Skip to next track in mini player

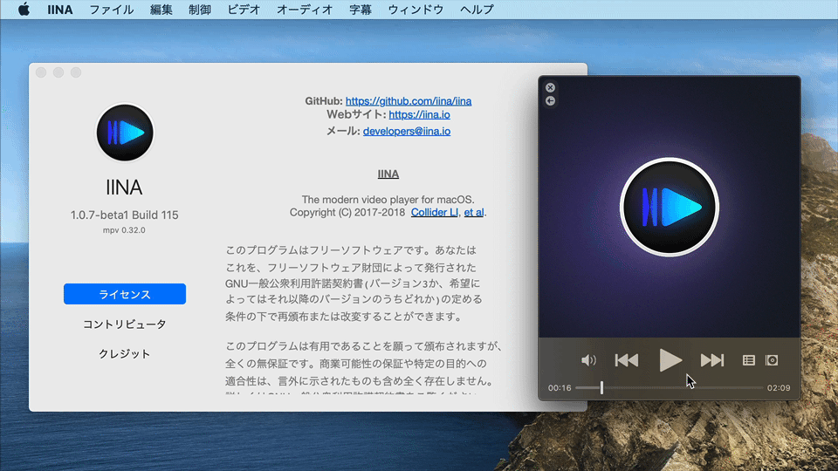712,360
